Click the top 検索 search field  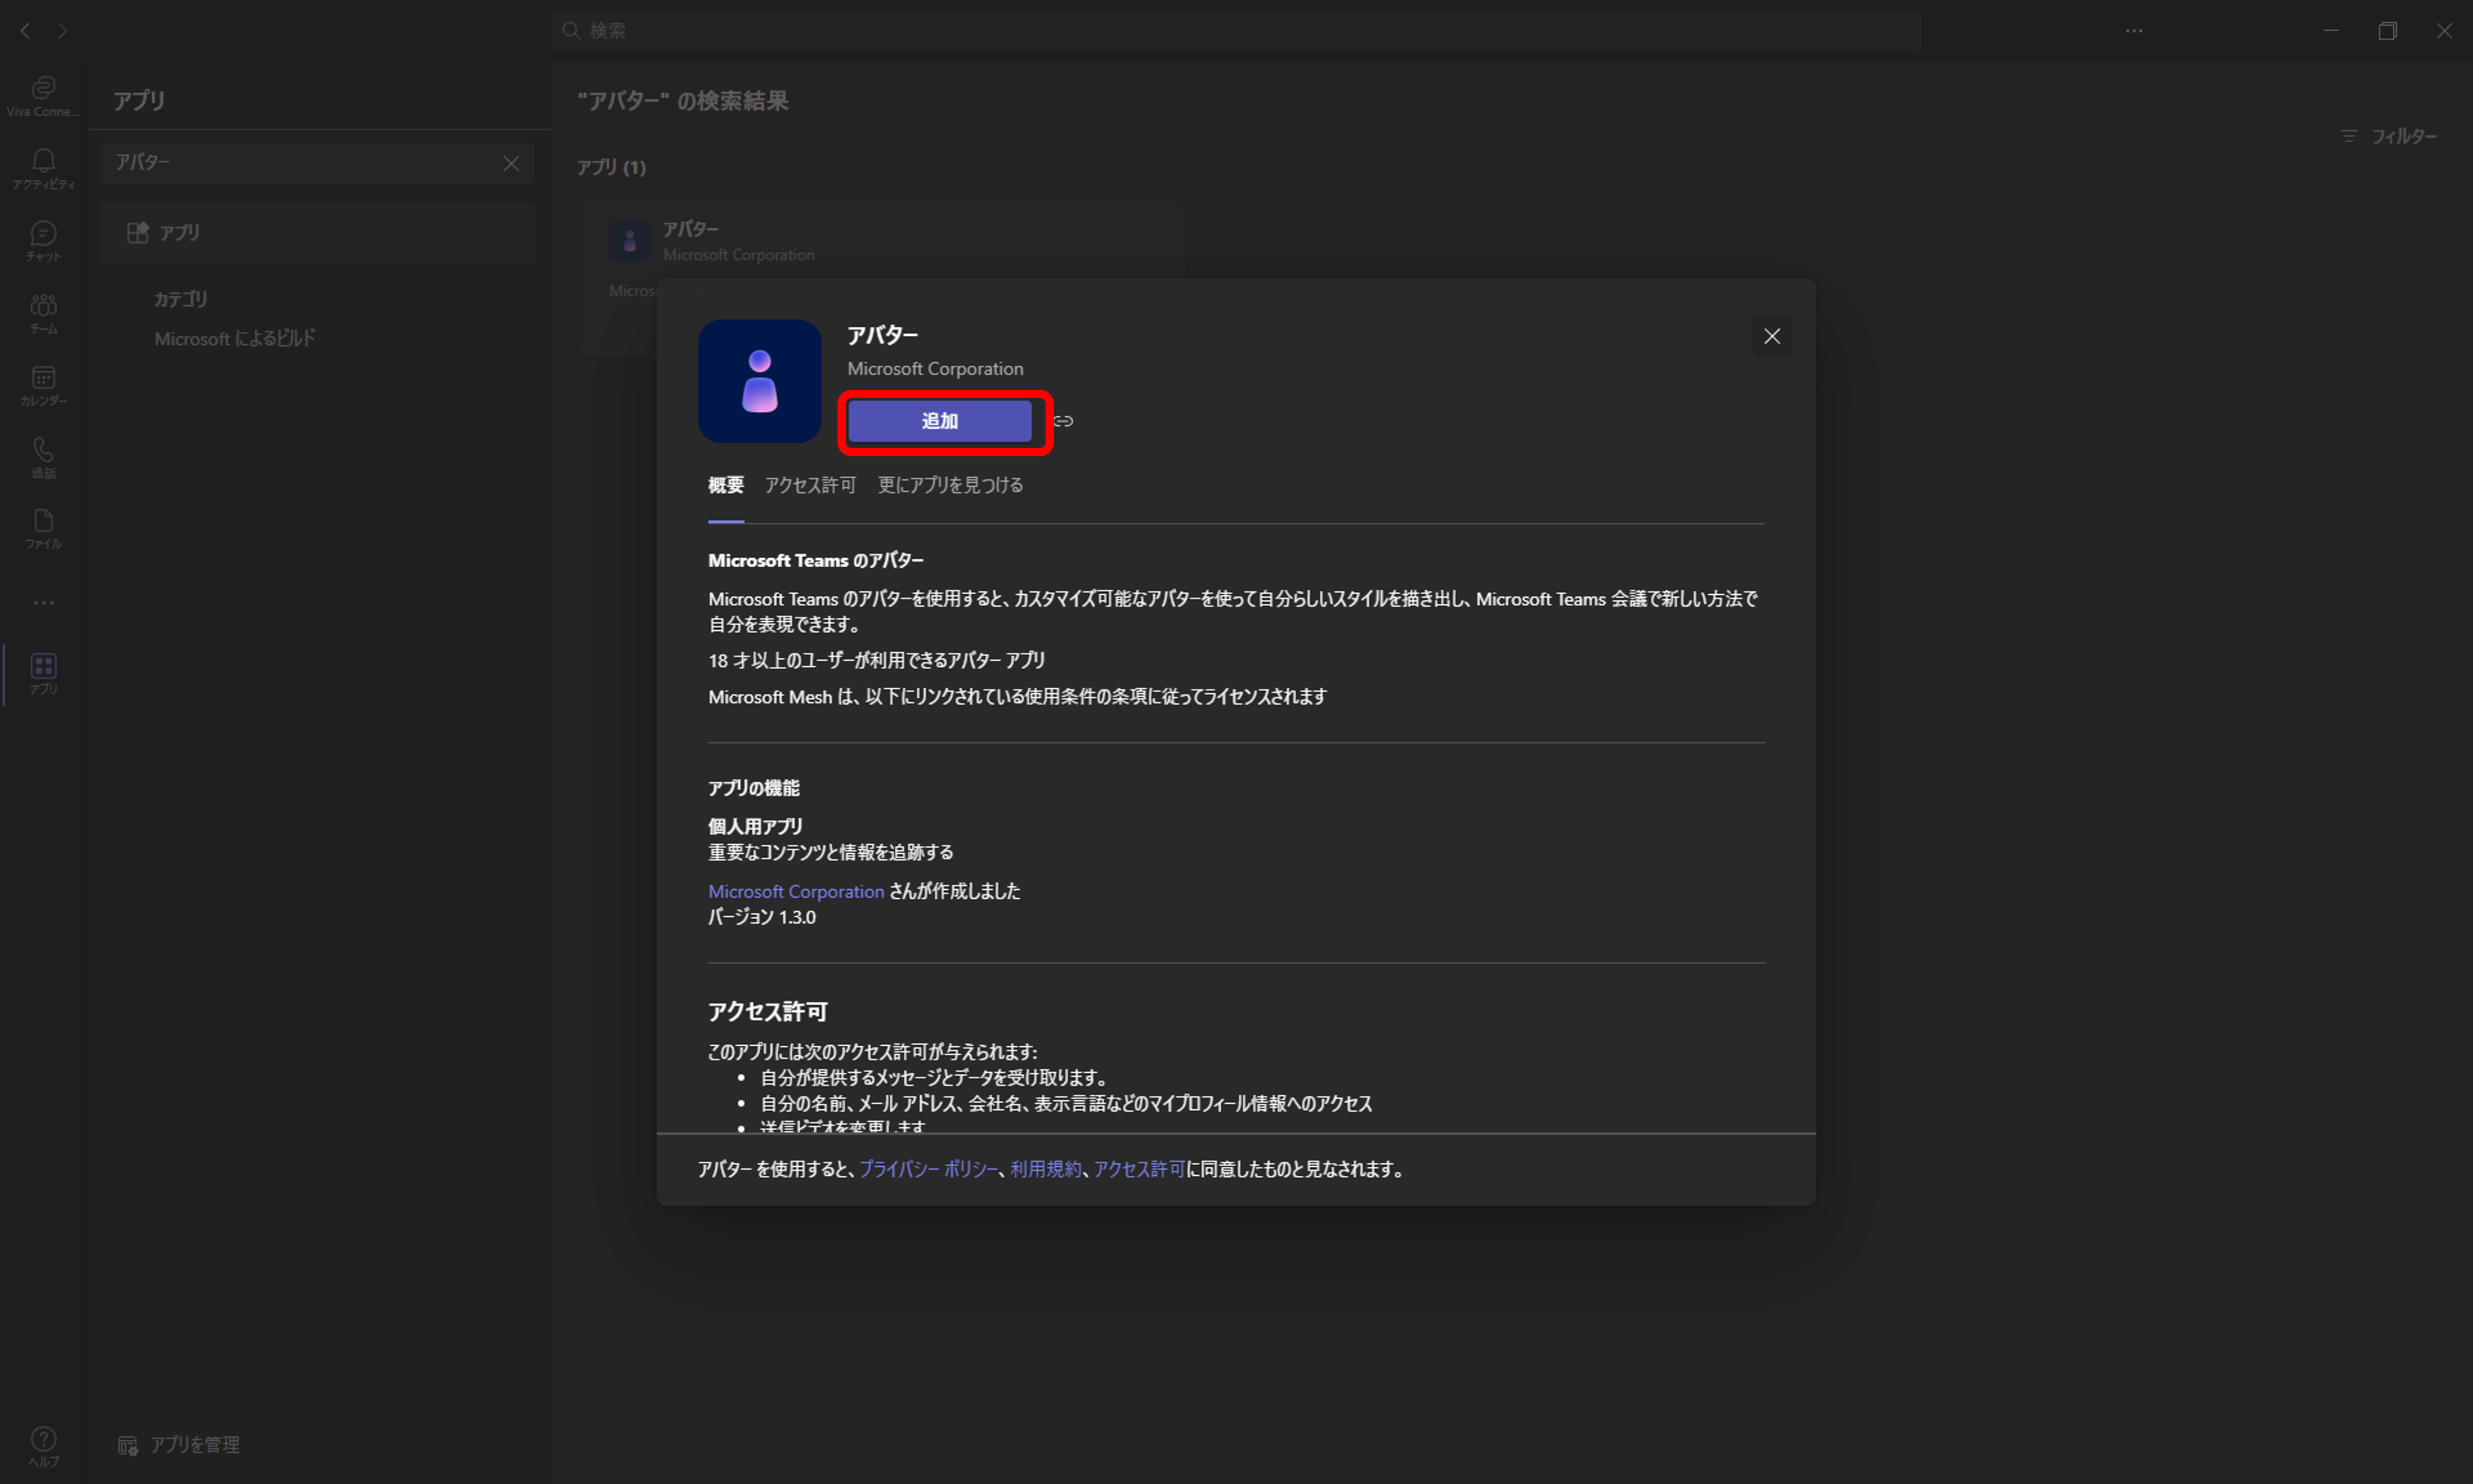pos(1236,31)
